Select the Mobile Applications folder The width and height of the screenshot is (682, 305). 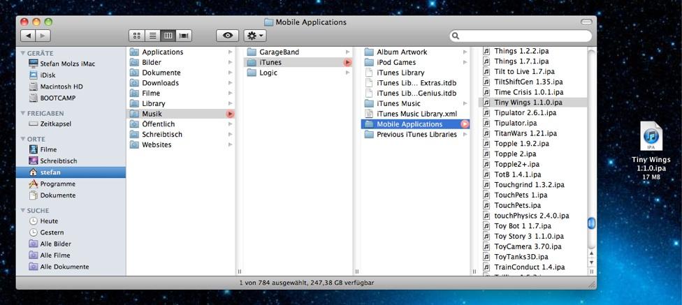pyautogui.click(x=415, y=124)
